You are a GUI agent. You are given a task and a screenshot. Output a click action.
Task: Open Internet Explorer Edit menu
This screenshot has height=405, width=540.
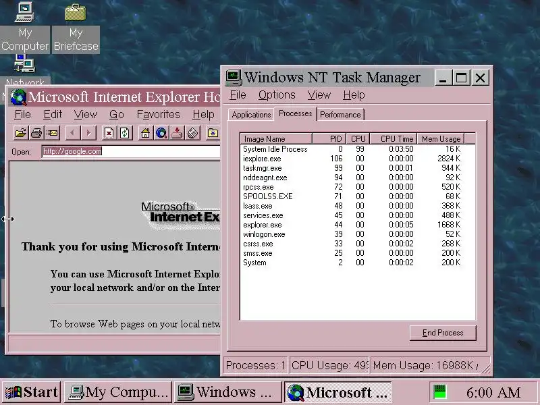click(53, 115)
